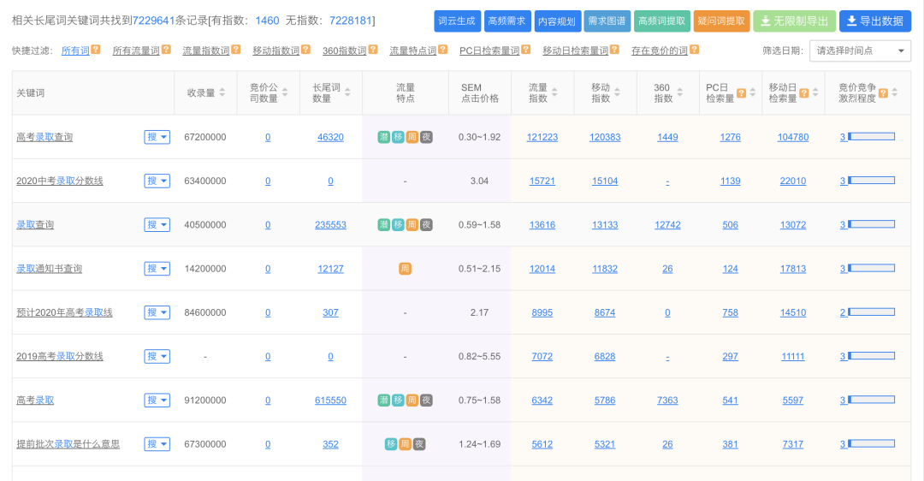Click 潜 traffic tag in 高考录取查询 row
Screen dimensions: 924x481
click(383, 137)
